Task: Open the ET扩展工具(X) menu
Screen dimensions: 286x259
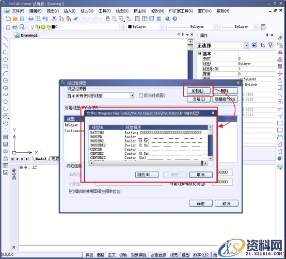Action: point(181,11)
